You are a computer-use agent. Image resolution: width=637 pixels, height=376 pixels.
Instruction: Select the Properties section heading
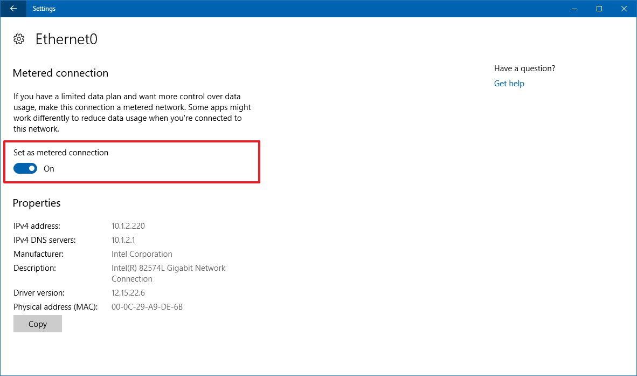click(x=36, y=203)
